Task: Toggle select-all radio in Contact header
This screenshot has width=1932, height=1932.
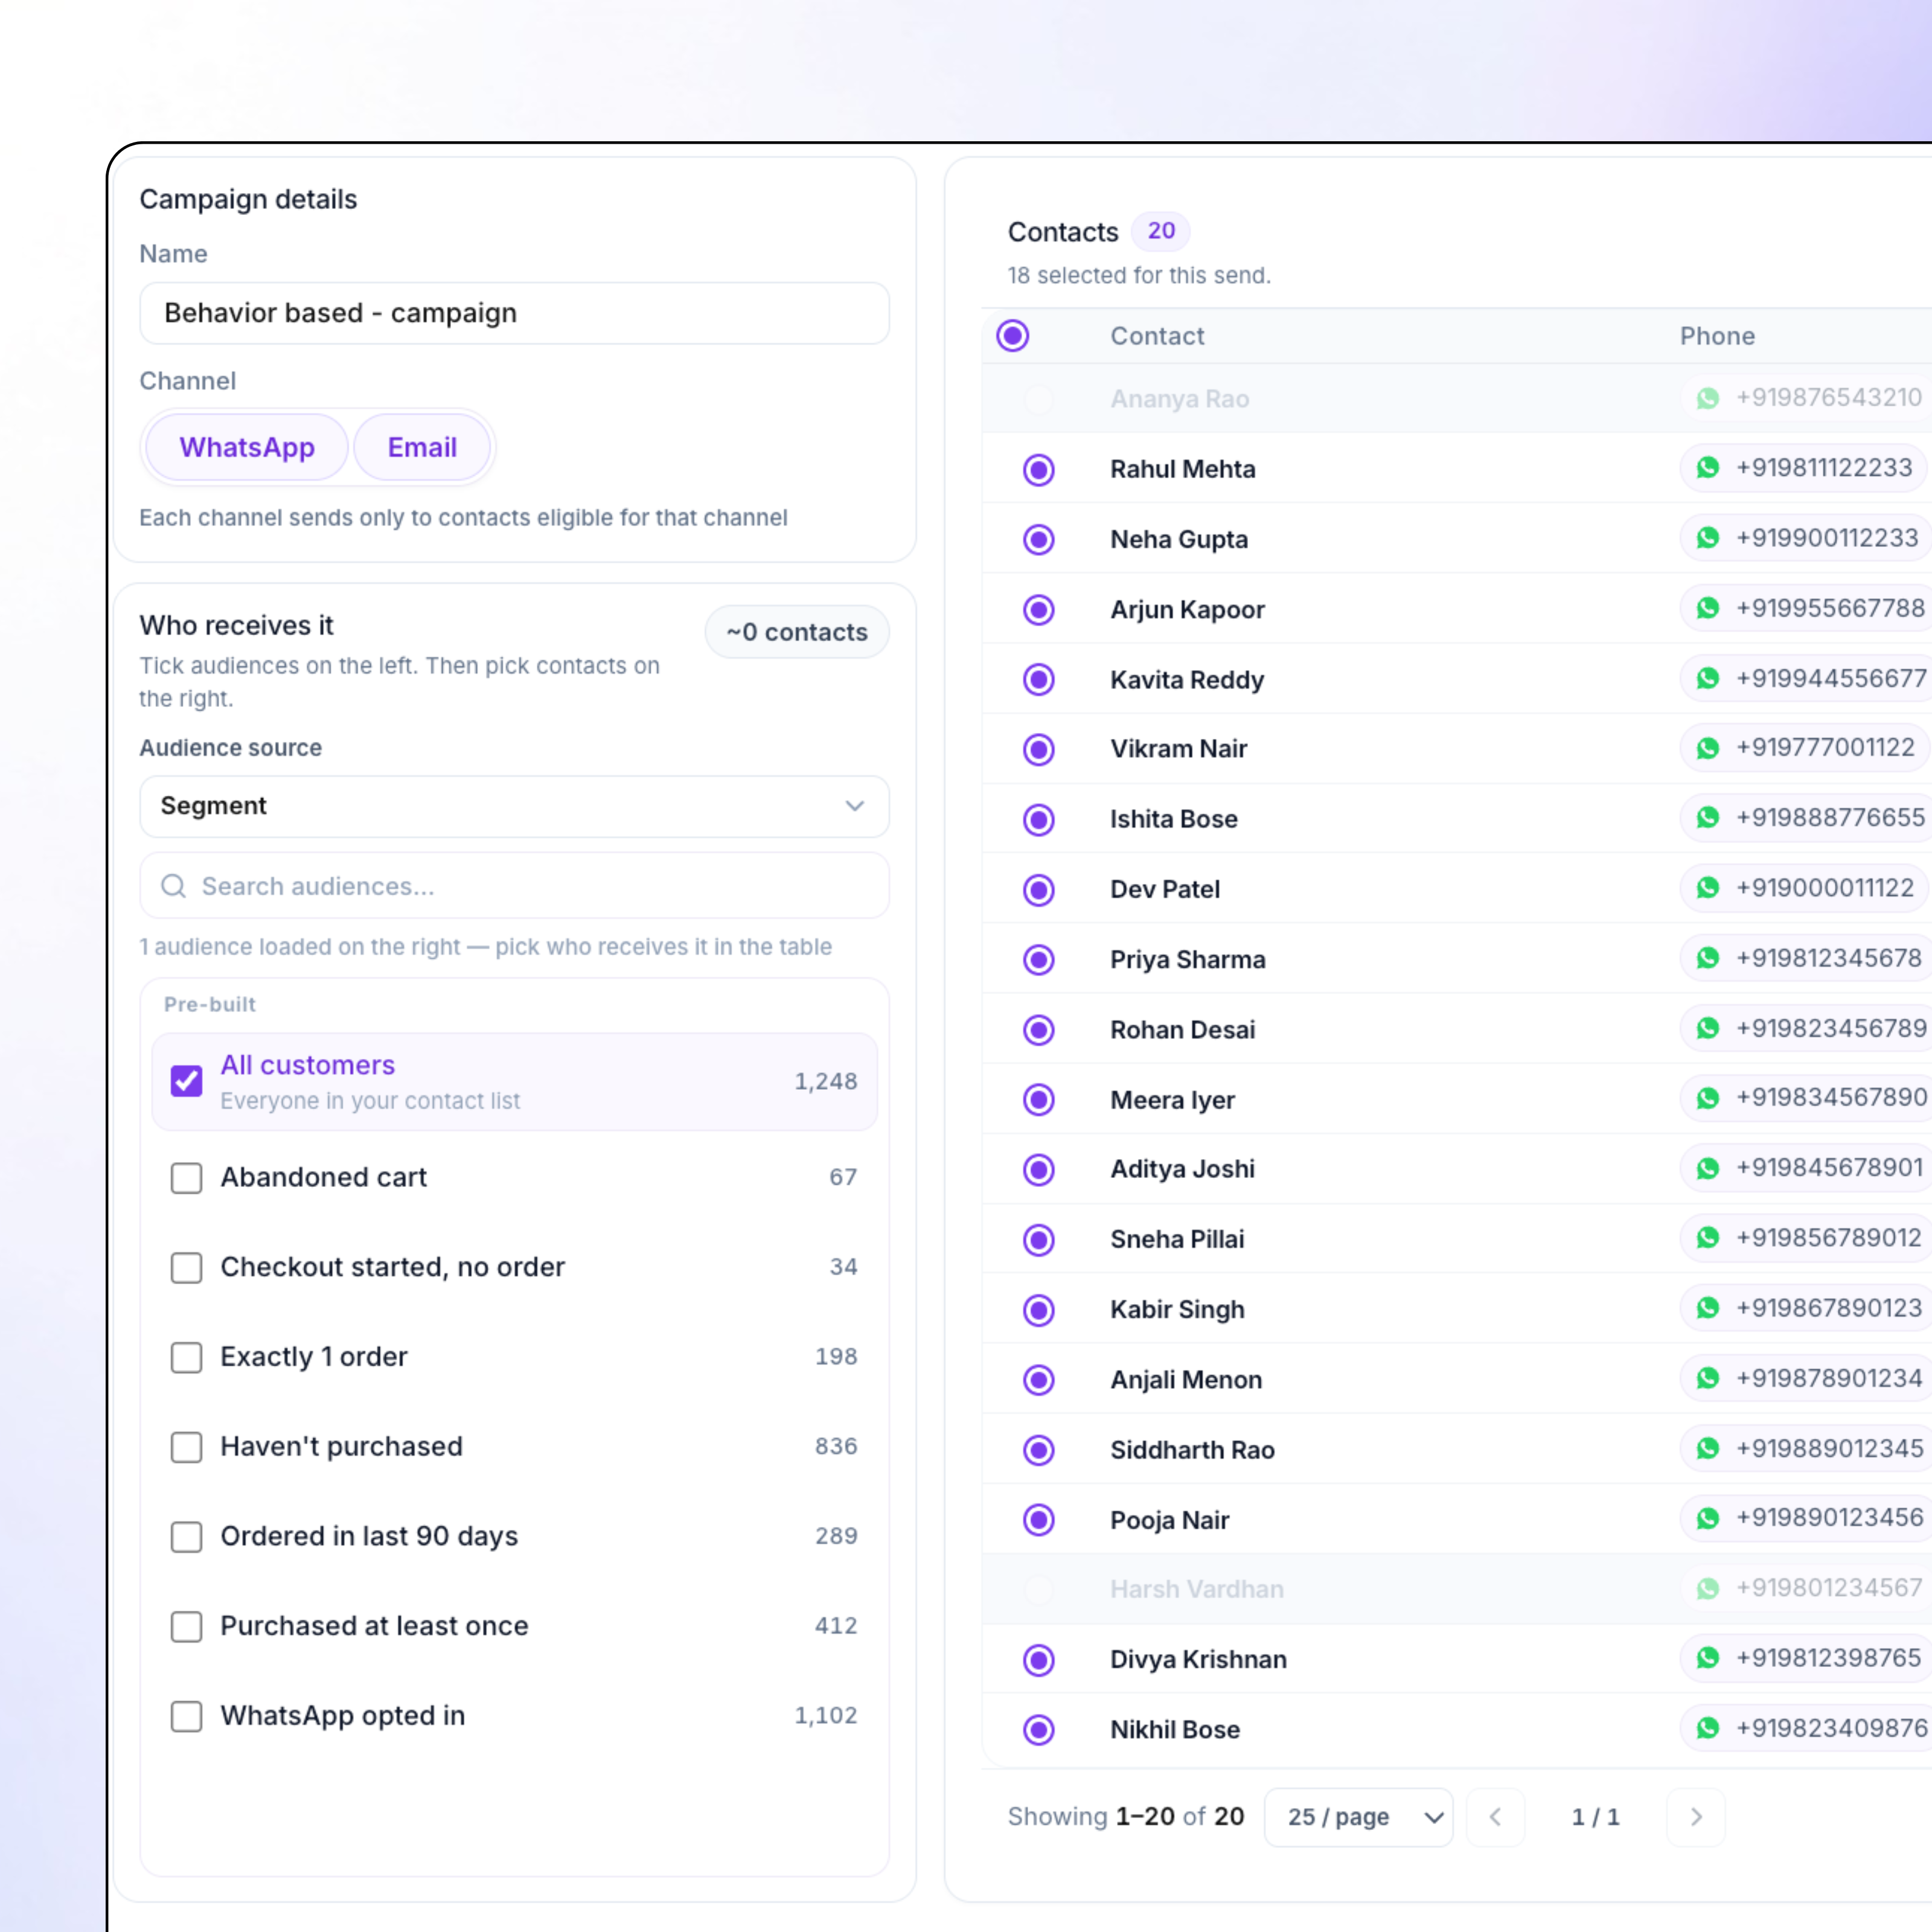Action: coord(1012,336)
